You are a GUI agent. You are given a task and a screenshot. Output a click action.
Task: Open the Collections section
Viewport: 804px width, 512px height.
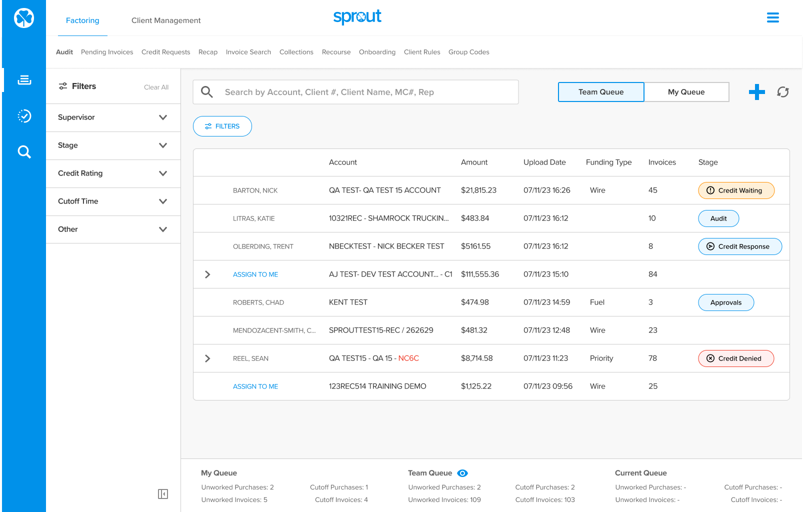coord(296,52)
